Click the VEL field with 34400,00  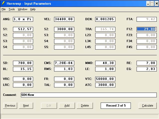[x=64, y=19]
